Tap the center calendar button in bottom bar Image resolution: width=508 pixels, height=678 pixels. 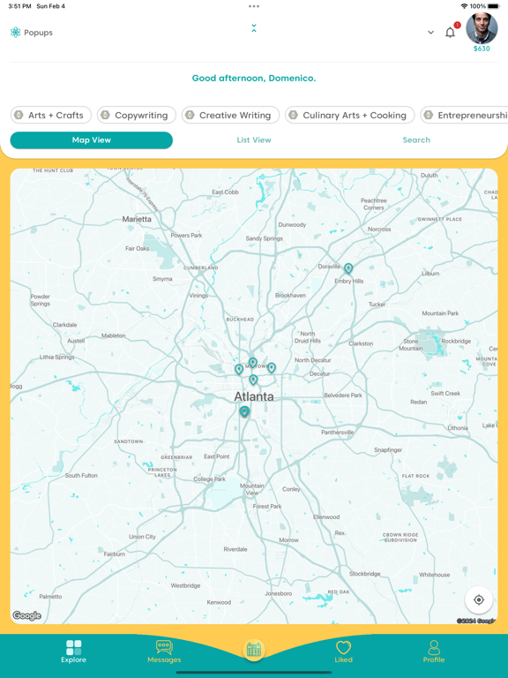point(254,650)
